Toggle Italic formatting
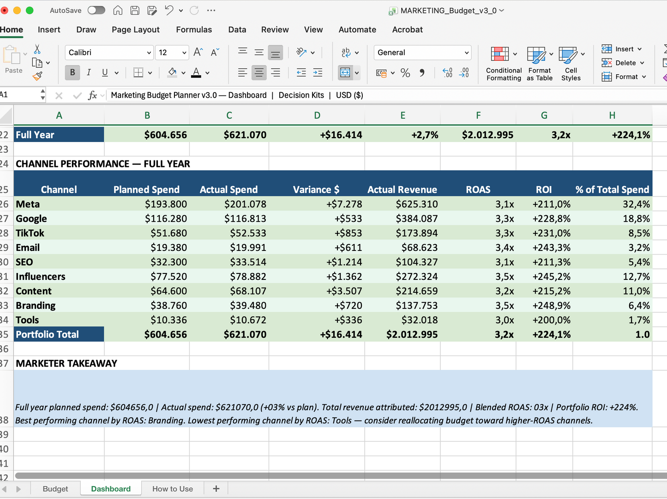This screenshot has width=667, height=499. tap(89, 72)
